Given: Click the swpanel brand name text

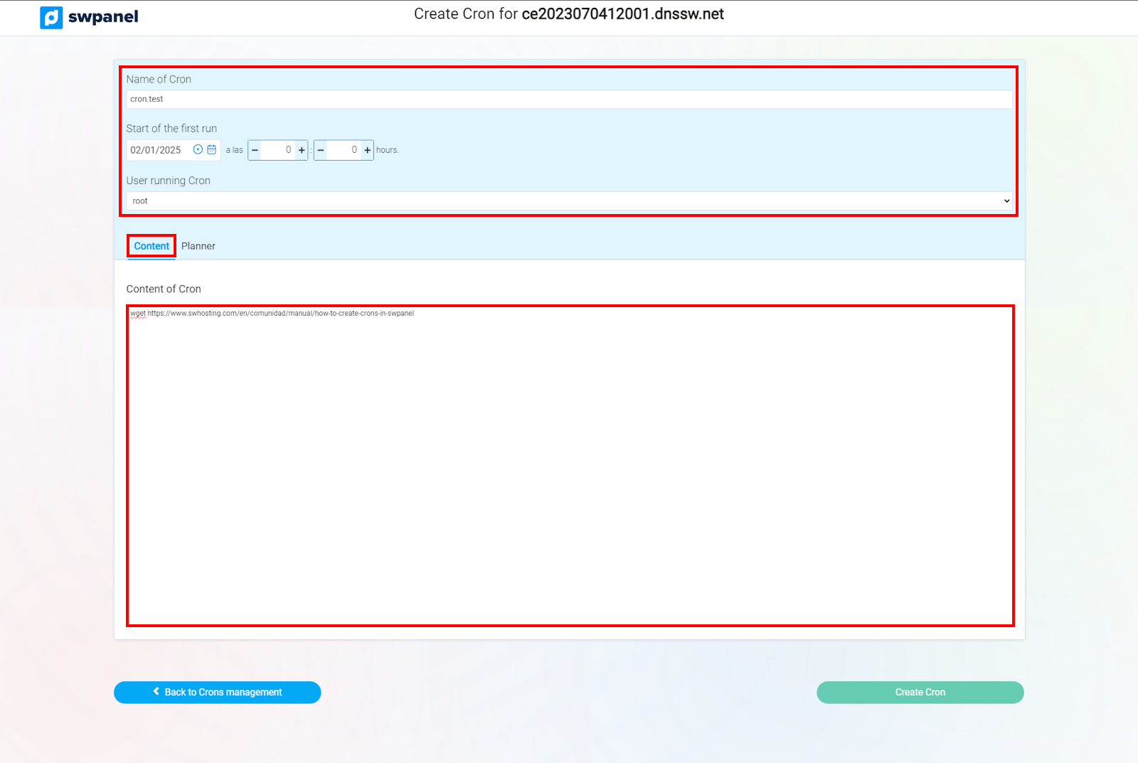Looking at the screenshot, I should [x=103, y=17].
